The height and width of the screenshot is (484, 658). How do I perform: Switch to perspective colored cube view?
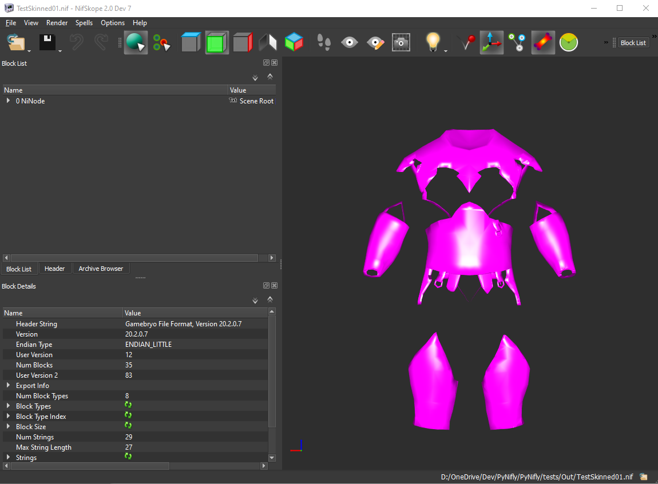(x=294, y=42)
